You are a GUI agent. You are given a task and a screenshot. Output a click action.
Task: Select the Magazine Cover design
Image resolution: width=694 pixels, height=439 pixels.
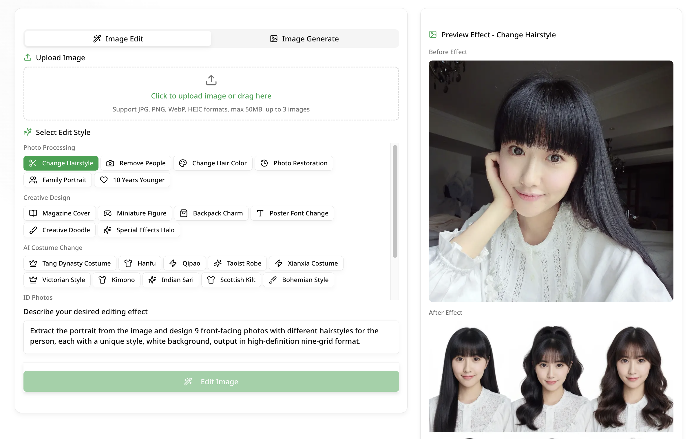59,213
